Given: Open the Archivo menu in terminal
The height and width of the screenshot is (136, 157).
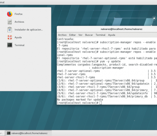Looking at the screenshot, I should tap(62, 35).
